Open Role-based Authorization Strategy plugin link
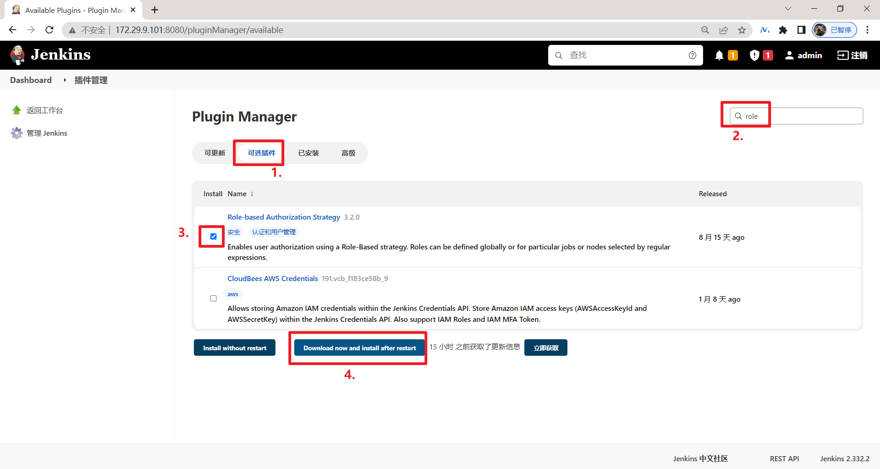 284,217
